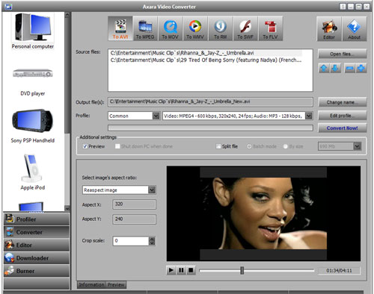
Task: Choose the To MOV QuickTime icon
Action: coord(170,28)
